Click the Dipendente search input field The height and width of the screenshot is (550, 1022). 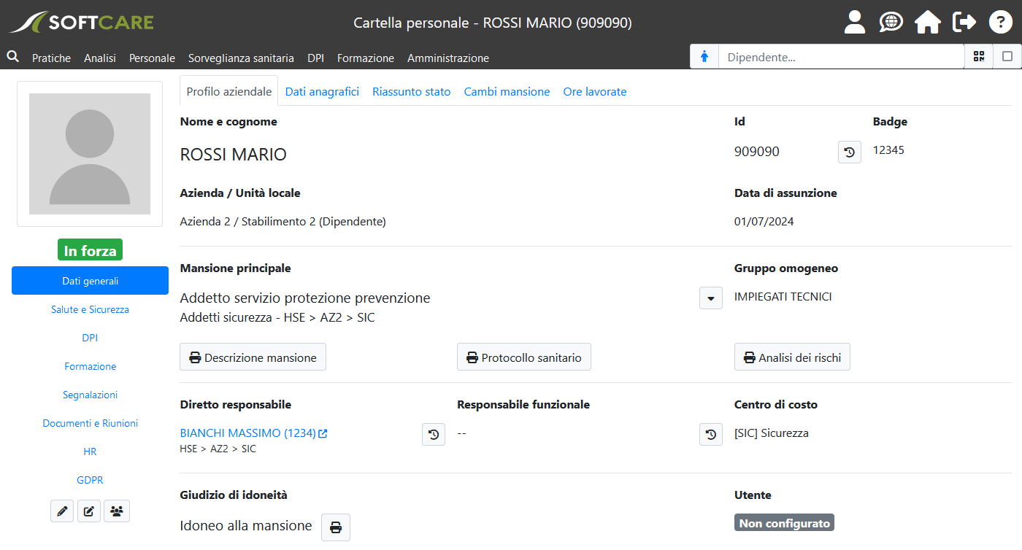click(x=841, y=57)
